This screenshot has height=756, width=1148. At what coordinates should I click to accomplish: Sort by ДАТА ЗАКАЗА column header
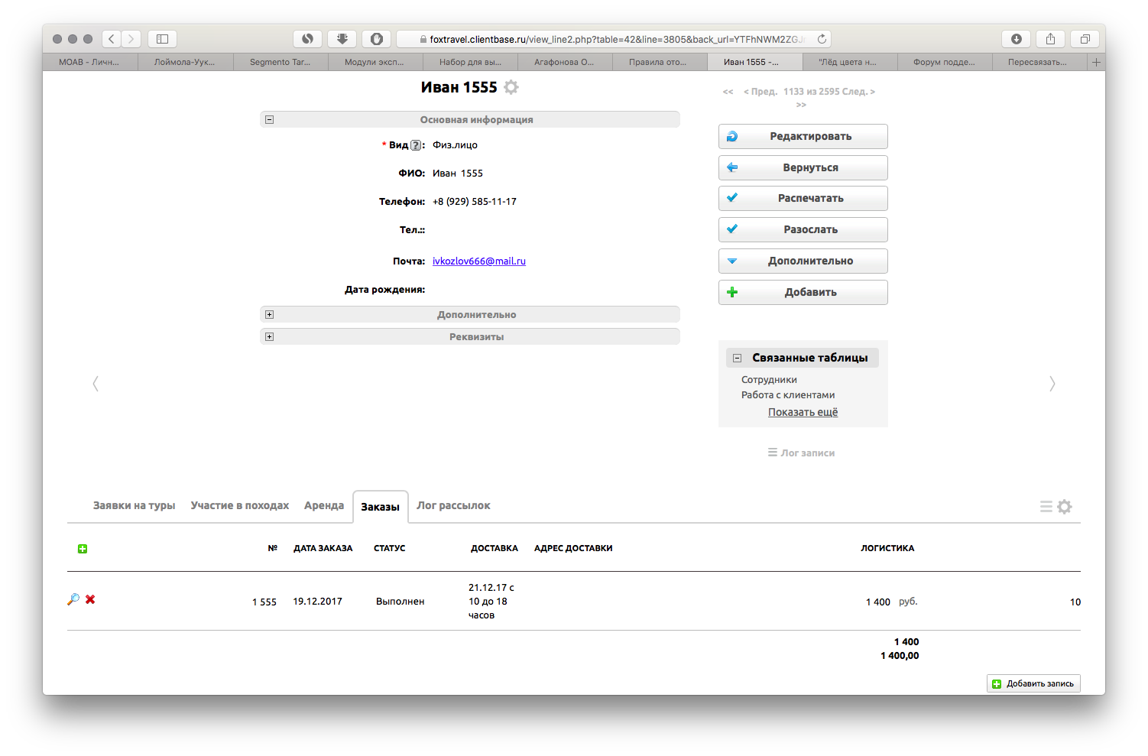click(x=323, y=548)
